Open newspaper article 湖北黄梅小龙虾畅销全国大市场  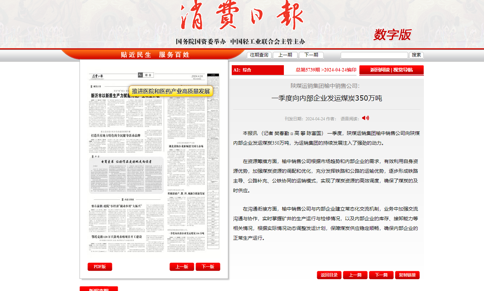click(x=186, y=146)
